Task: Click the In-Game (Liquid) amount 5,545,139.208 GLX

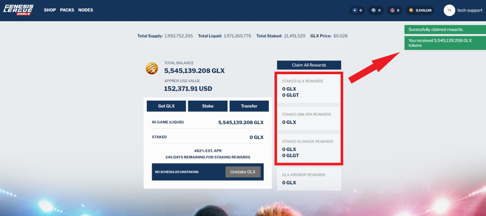Action: point(241,122)
